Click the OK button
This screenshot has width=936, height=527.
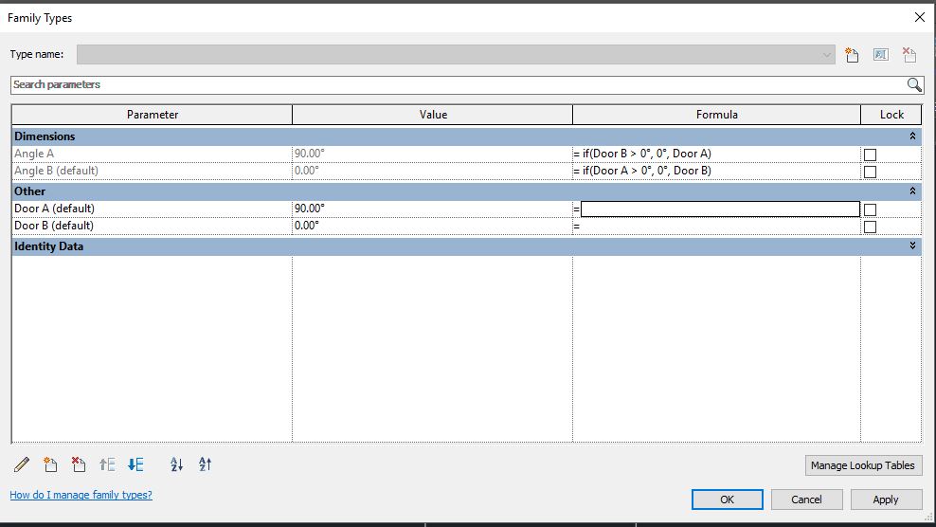[727, 500]
